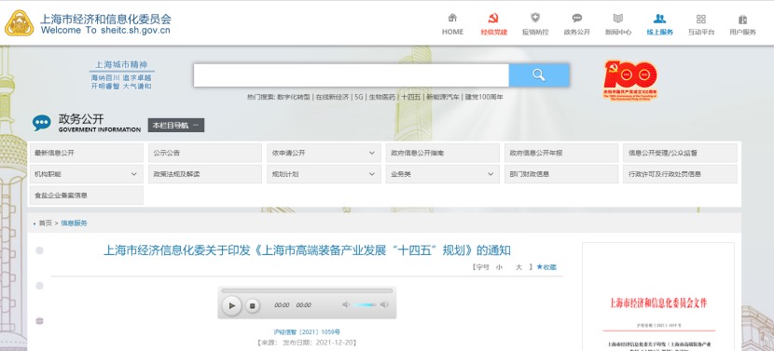Open 线上服务 people icon
The height and width of the screenshot is (351, 774).
[659, 19]
